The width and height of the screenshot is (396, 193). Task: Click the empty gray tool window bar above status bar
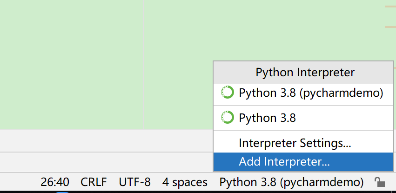tap(106, 162)
